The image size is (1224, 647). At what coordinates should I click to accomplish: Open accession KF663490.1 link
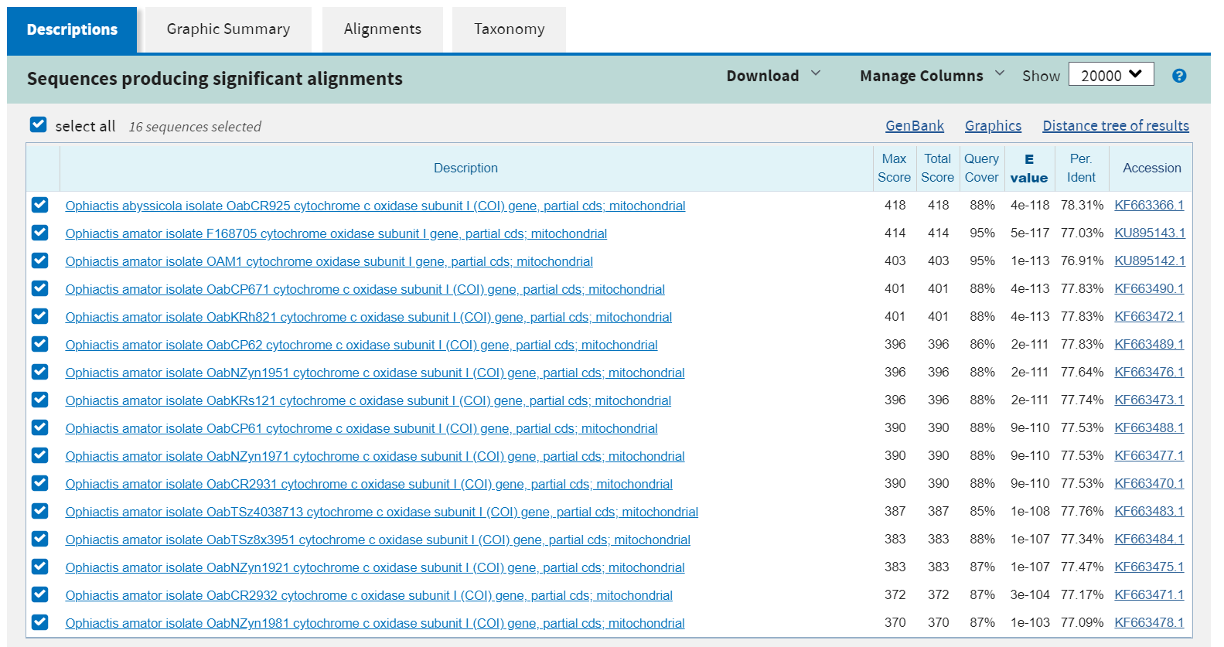coord(1149,288)
